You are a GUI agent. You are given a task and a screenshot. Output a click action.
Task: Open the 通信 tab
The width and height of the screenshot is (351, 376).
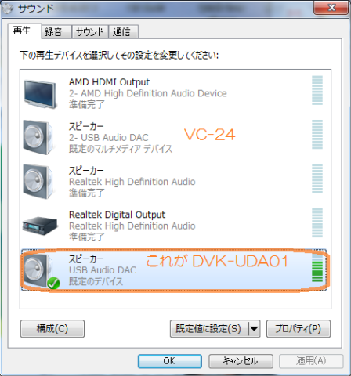pos(123,32)
